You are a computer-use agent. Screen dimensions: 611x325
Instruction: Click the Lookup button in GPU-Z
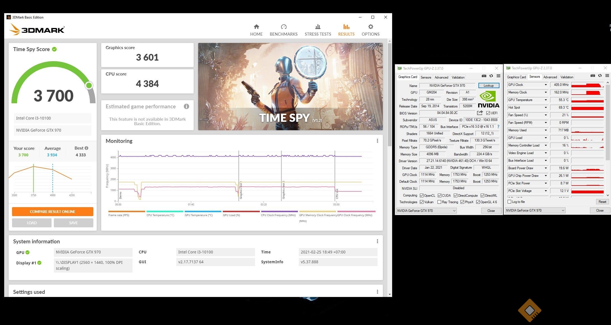click(x=488, y=86)
